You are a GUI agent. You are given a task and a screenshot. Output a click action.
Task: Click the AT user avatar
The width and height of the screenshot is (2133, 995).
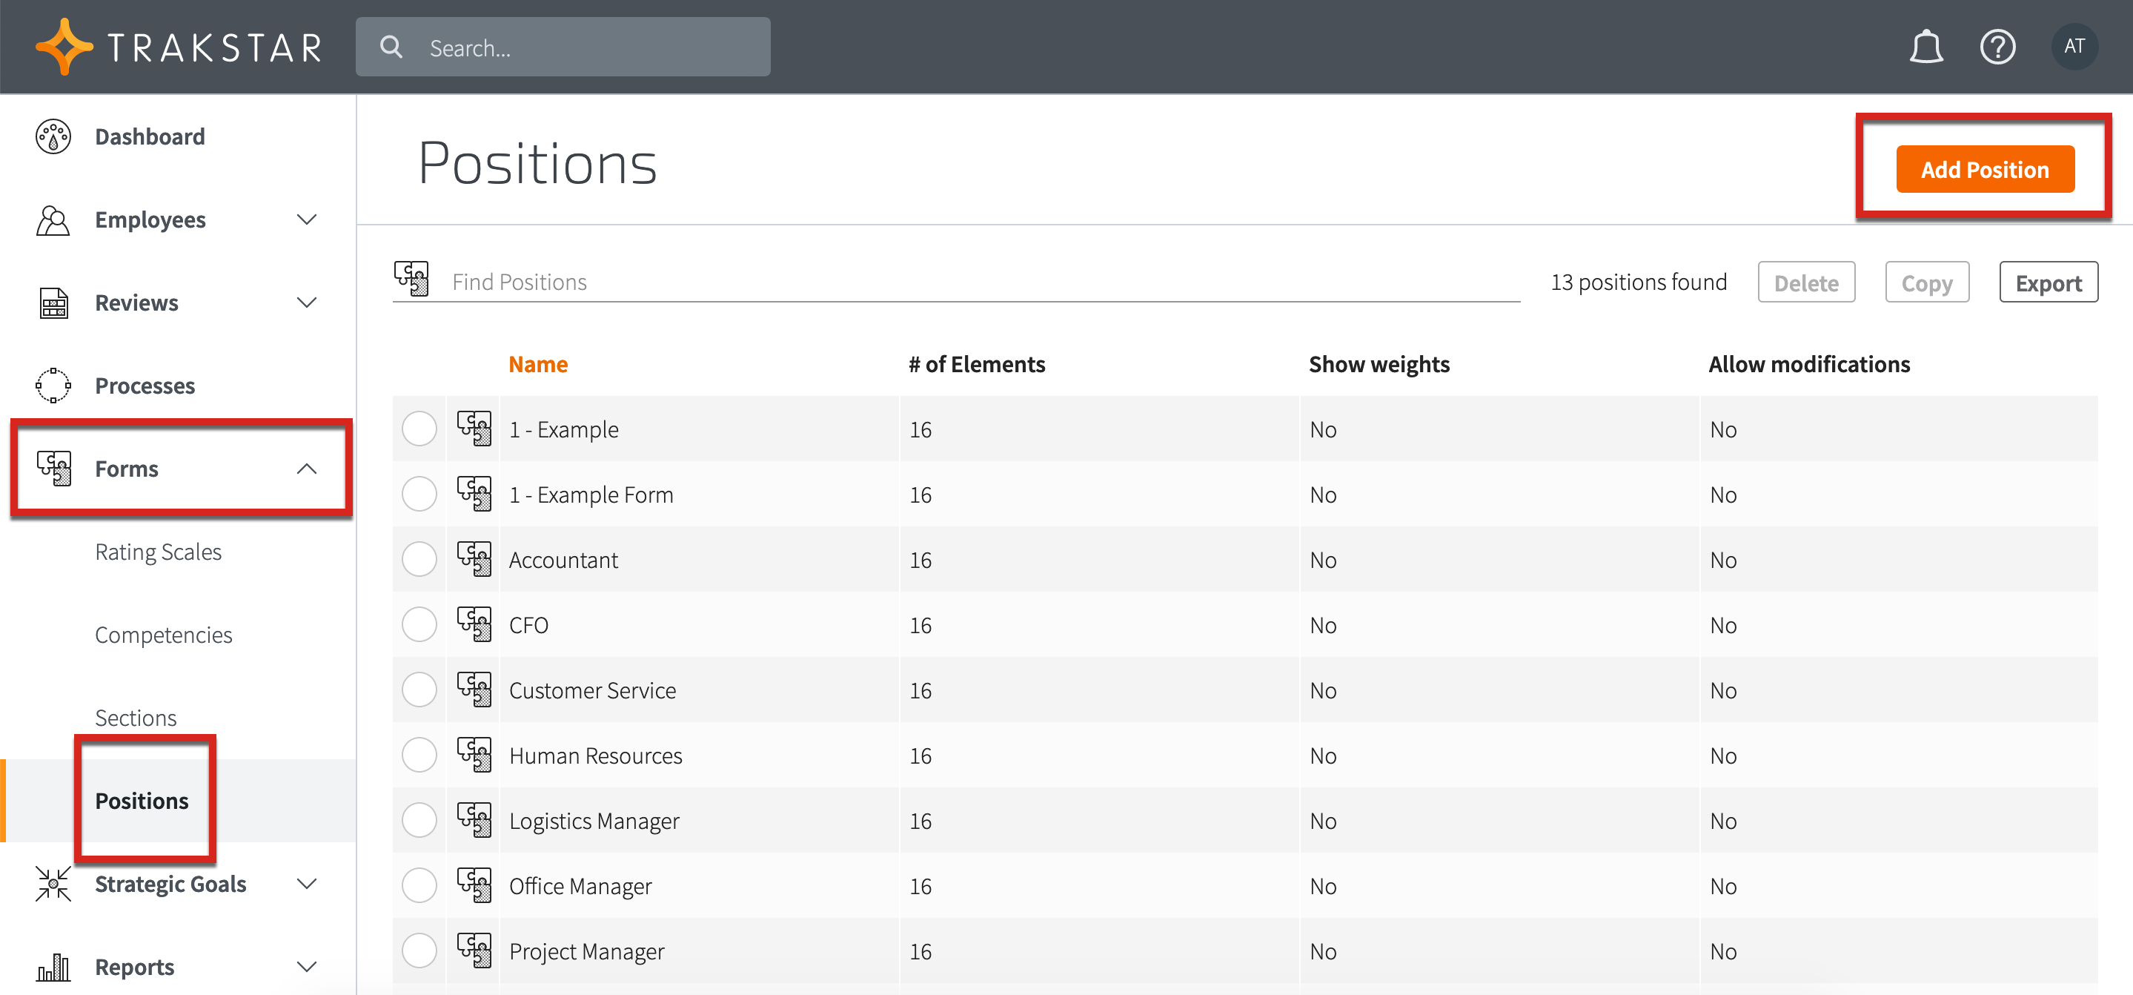click(x=2074, y=47)
